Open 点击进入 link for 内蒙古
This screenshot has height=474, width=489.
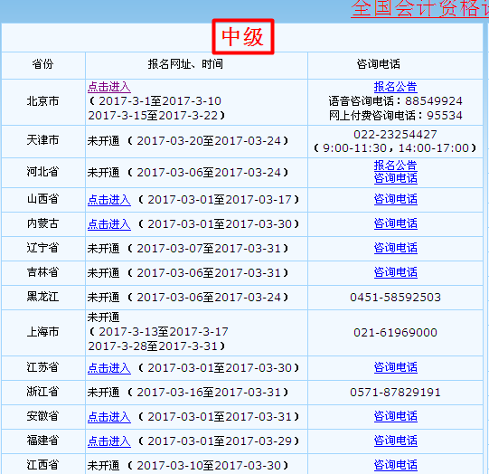pos(109,224)
